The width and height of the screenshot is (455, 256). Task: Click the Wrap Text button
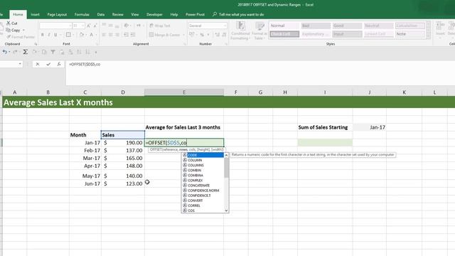pyautogui.click(x=159, y=26)
